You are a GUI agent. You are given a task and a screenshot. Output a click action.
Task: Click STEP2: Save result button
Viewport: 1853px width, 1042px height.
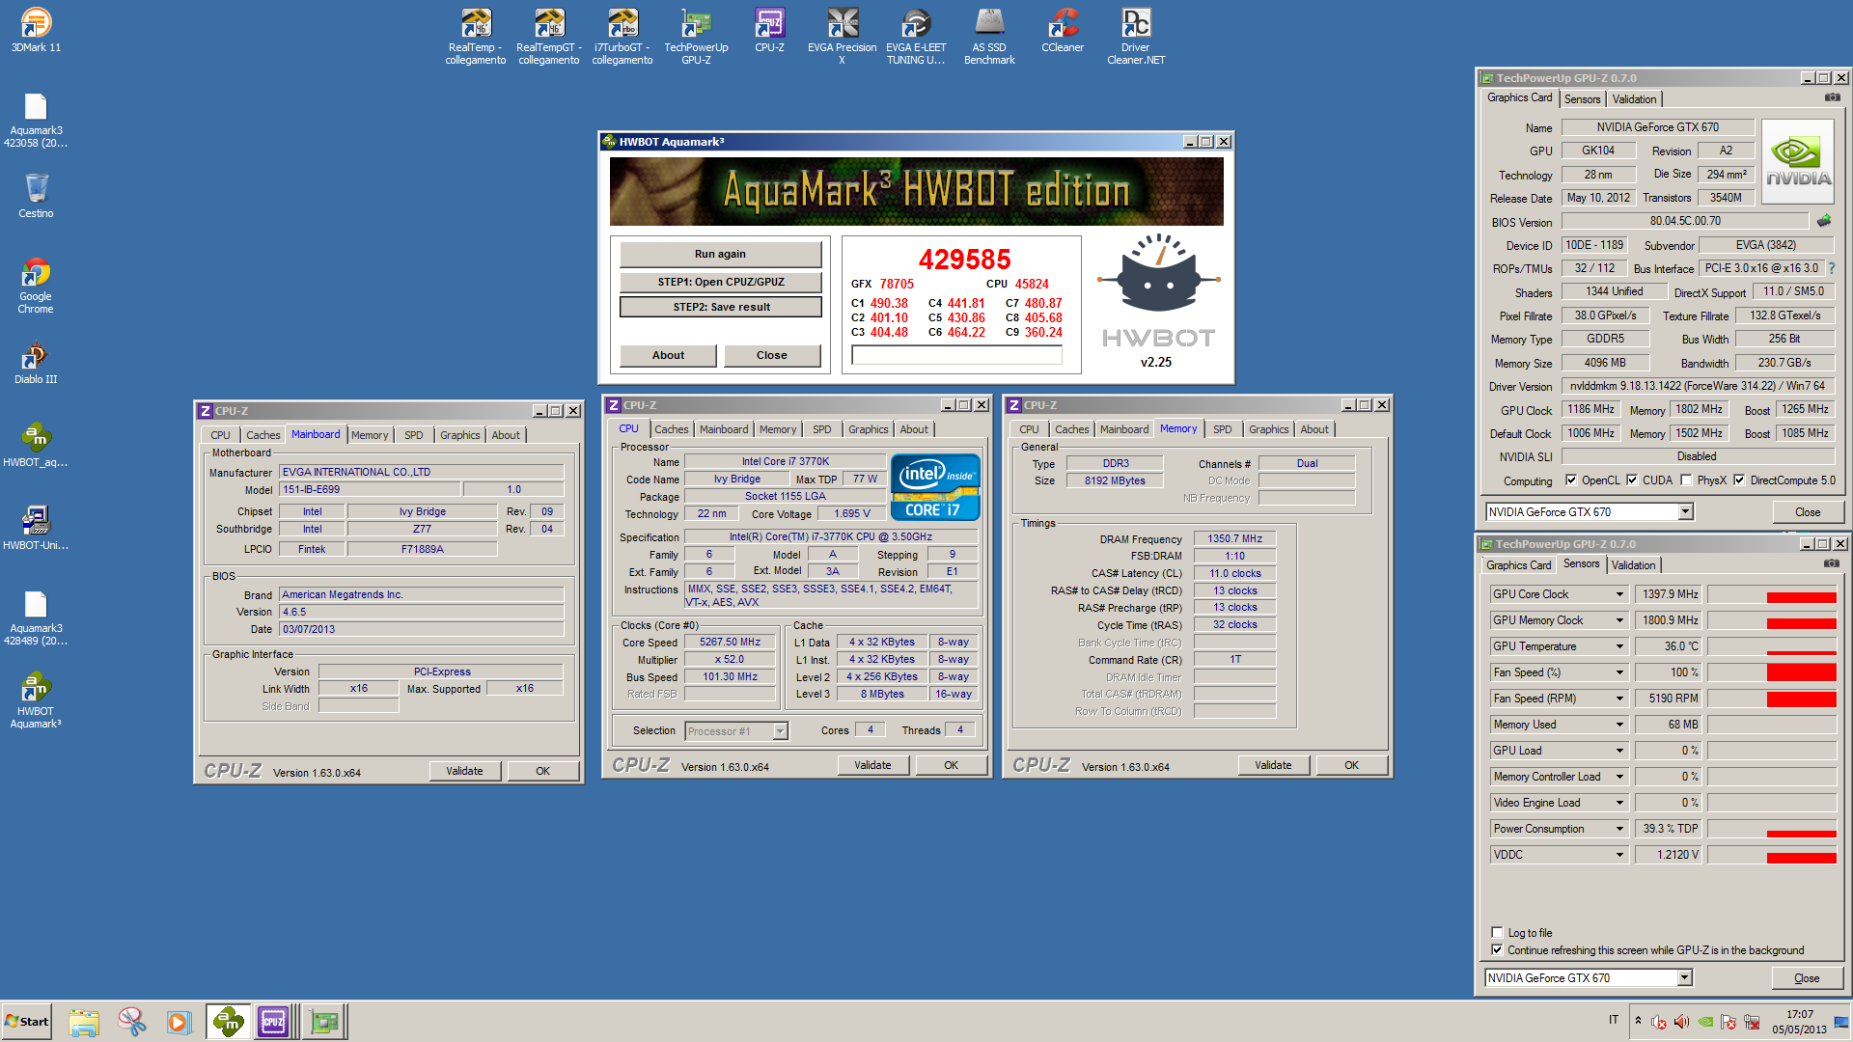pyautogui.click(x=720, y=307)
